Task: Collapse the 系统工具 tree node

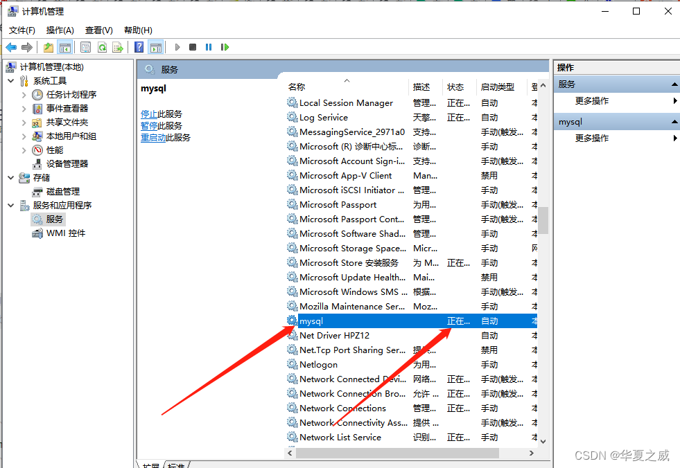Action: tap(11, 81)
